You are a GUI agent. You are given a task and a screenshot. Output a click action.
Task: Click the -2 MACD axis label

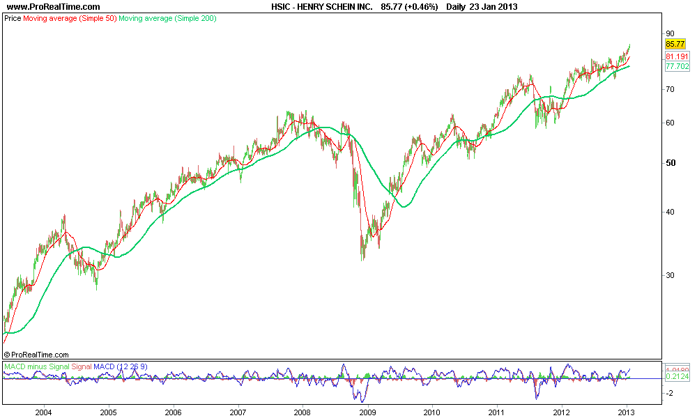coord(669,393)
